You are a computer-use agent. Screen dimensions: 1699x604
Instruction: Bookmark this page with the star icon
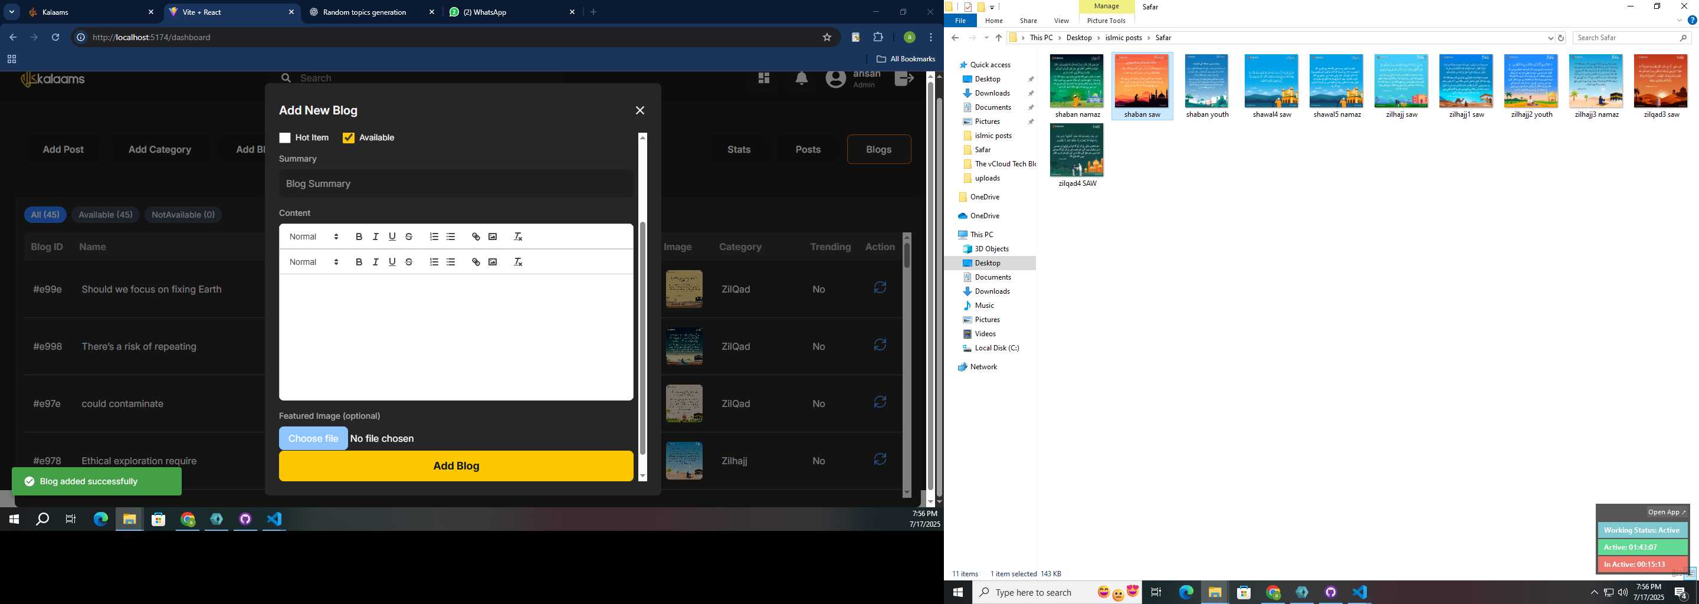pyautogui.click(x=826, y=38)
